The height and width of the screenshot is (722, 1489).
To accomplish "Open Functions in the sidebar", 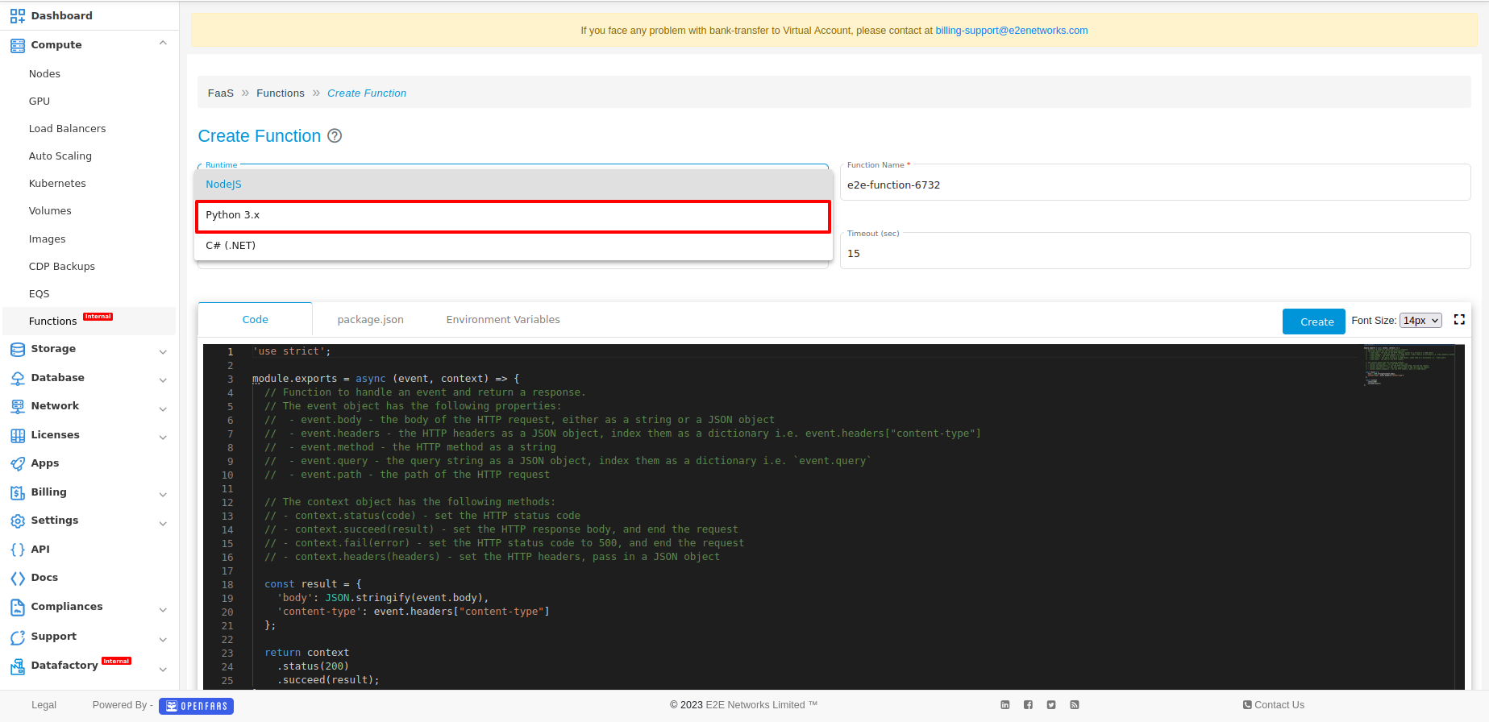I will tap(89, 321).
